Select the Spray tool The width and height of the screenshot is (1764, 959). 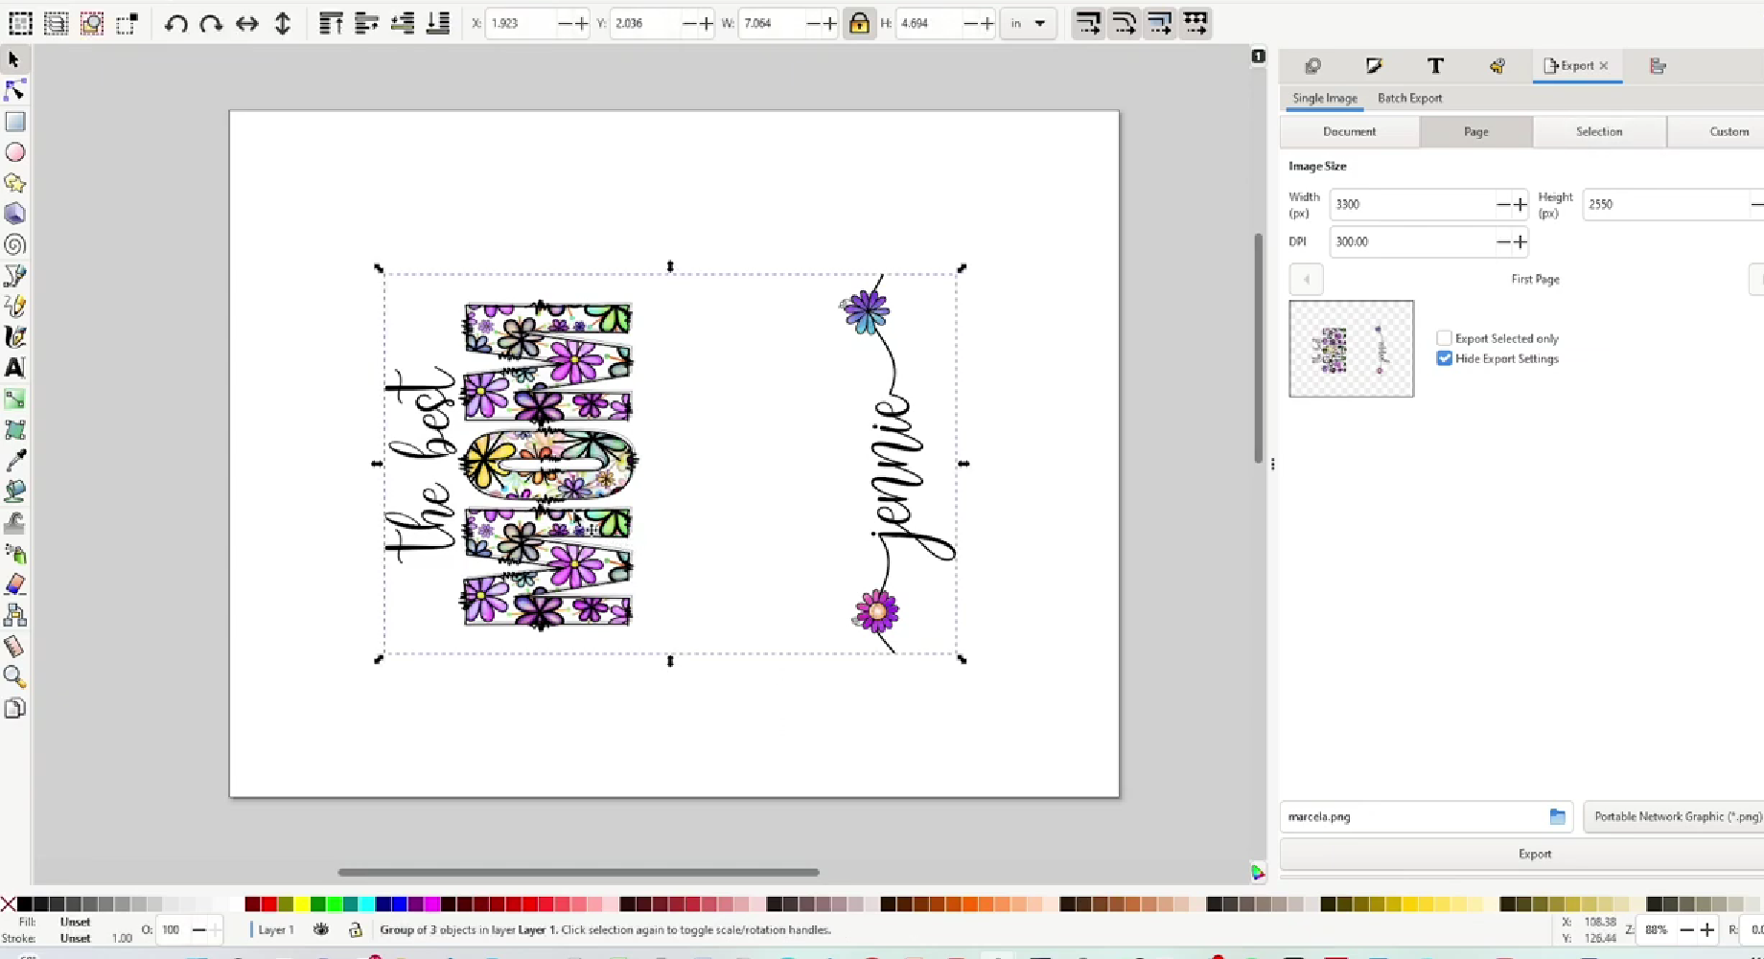click(x=15, y=554)
